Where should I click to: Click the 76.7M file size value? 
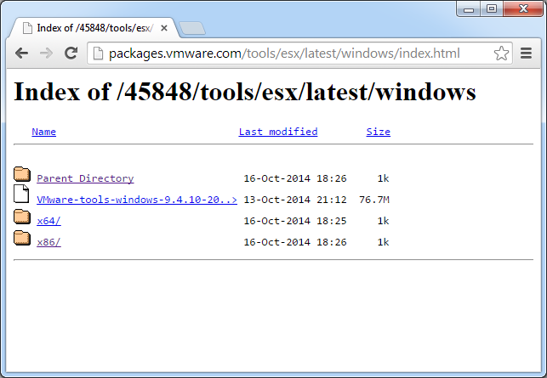(x=374, y=200)
